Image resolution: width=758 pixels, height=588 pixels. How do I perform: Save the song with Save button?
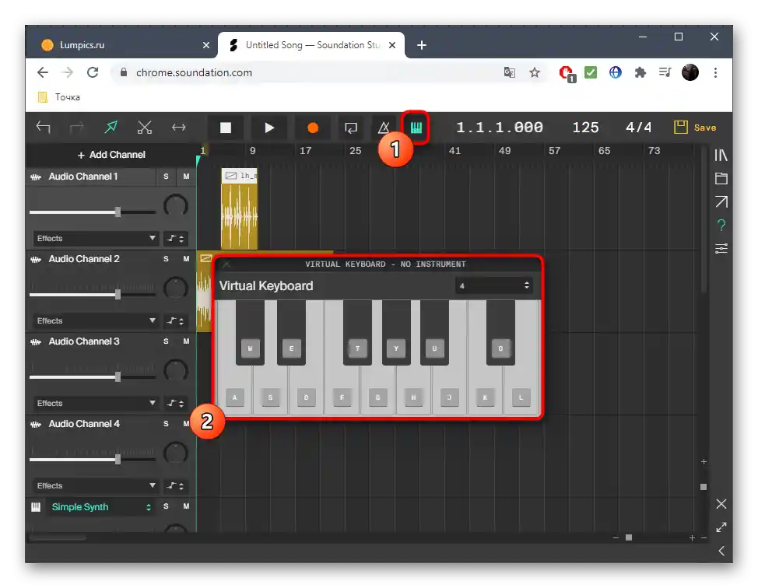tap(695, 128)
